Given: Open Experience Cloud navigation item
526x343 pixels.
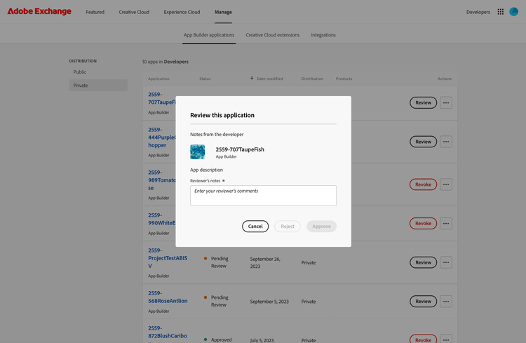Looking at the screenshot, I should 182,12.
